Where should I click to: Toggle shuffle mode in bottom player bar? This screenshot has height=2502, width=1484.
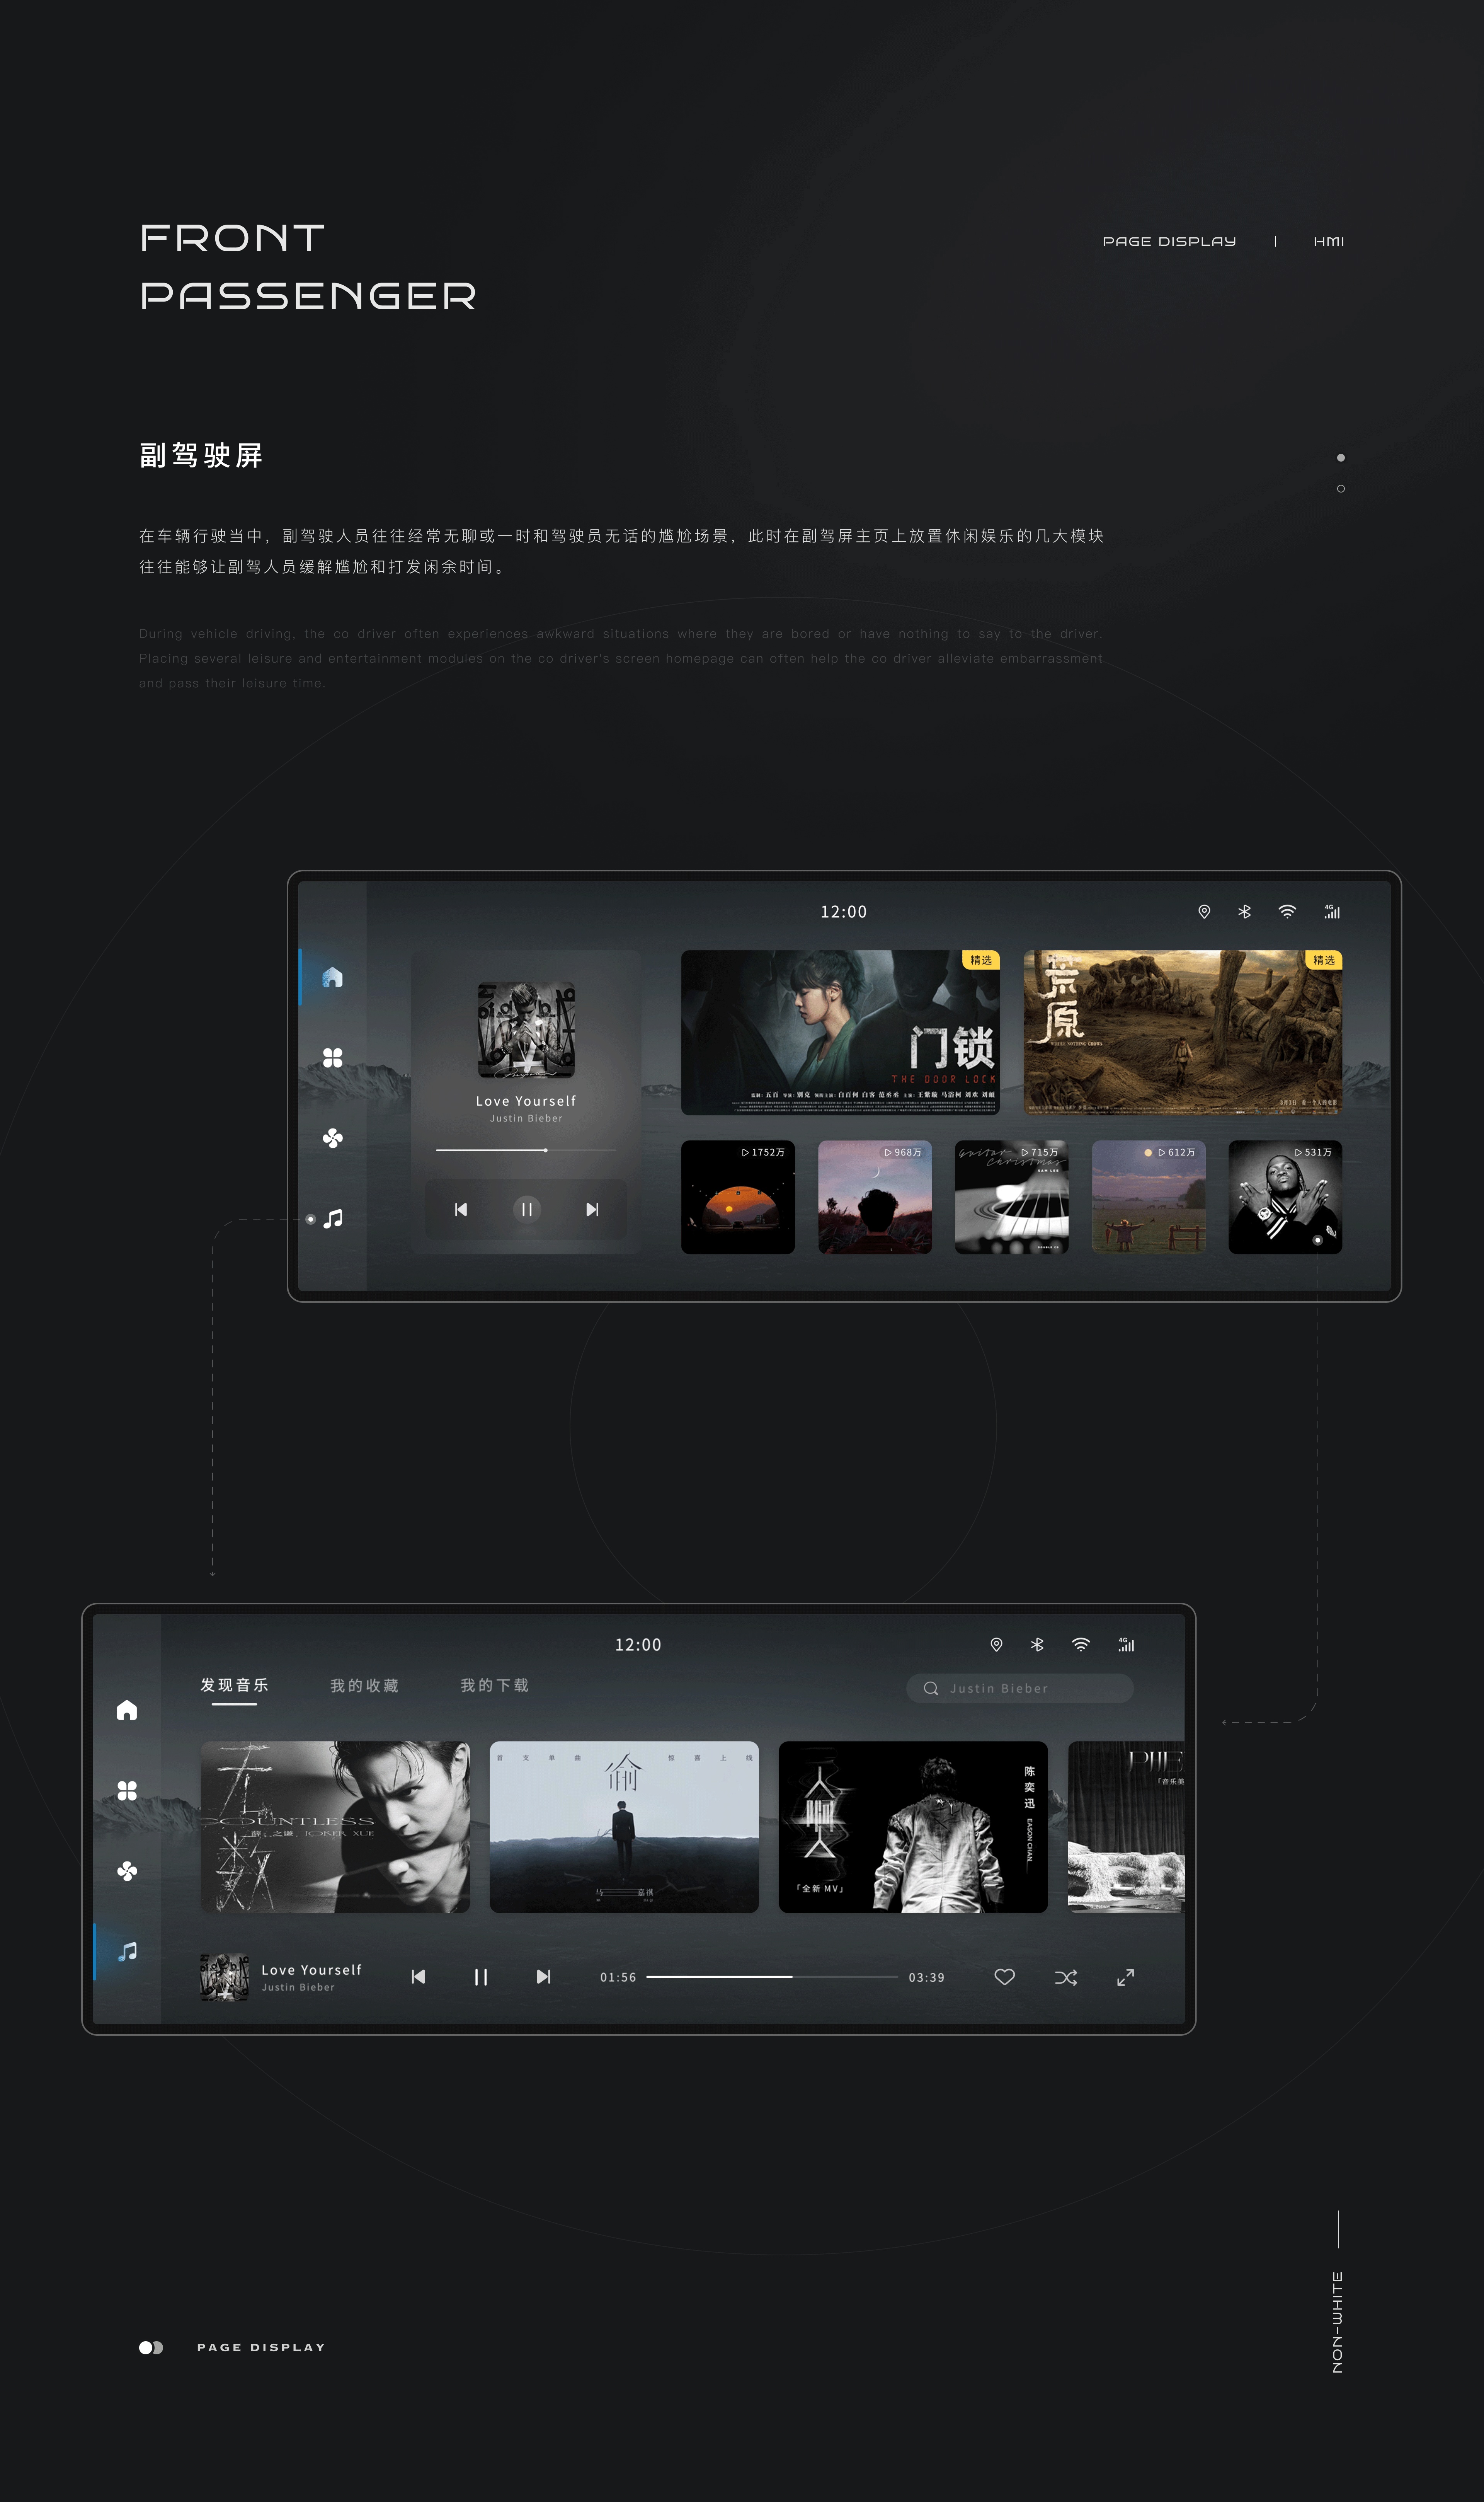point(1066,1977)
